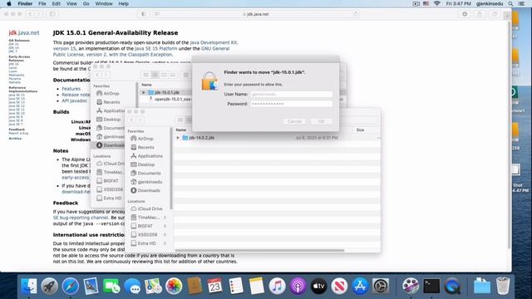
Task: Launch Launchpad rocket icon in Dock
Action: [x=50, y=286]
